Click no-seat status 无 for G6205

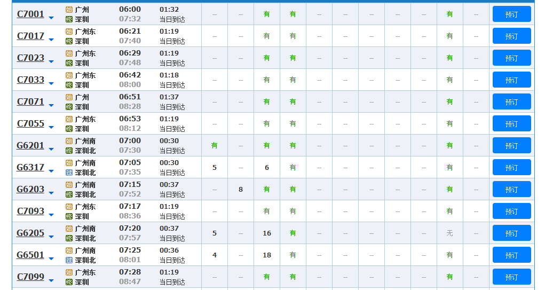[x=449, y=233]
